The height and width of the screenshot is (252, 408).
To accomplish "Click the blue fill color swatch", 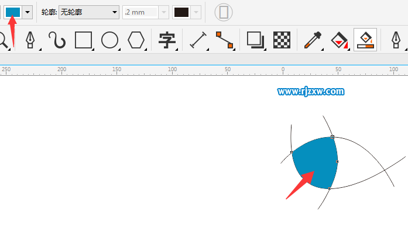I will 13,12.
